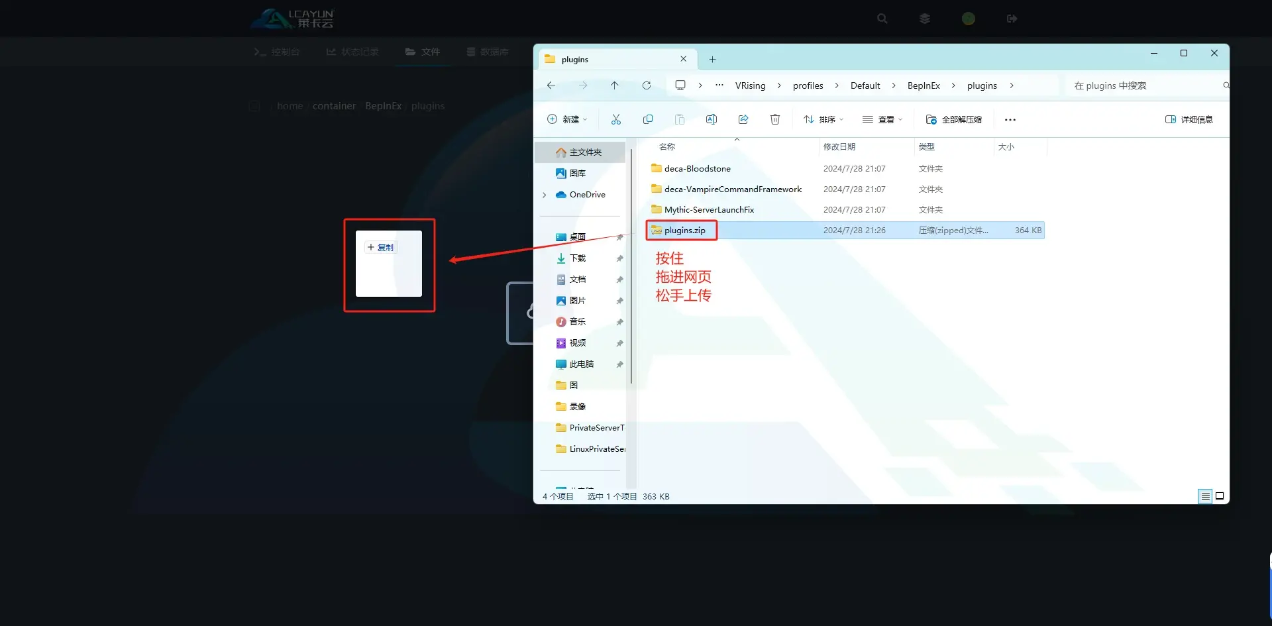
Task: Click Default in the breadcrumb path
Action: [865, 85]
